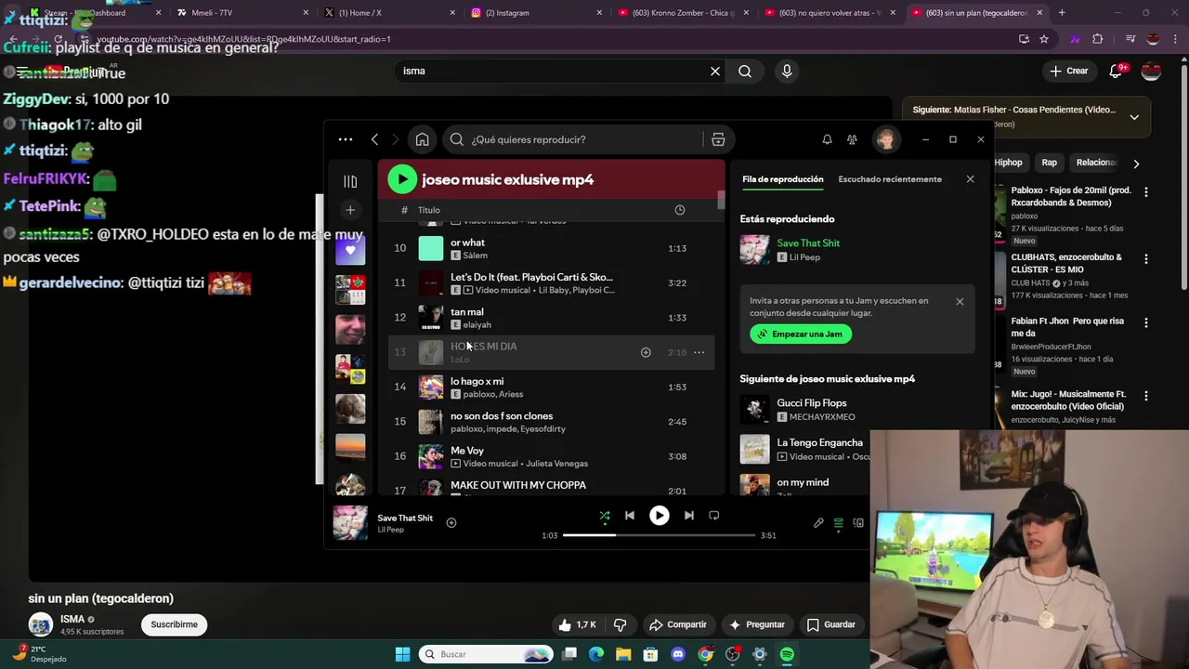The width and height of the screenshot is (1189, 669).
Task: Clear the YouTube search field 'isma'
Action: tap(715, 71)
